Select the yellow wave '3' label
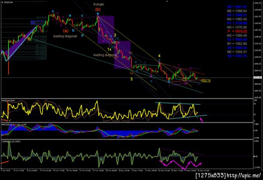This screenshot has width=263, height=180. click(131, 79)
